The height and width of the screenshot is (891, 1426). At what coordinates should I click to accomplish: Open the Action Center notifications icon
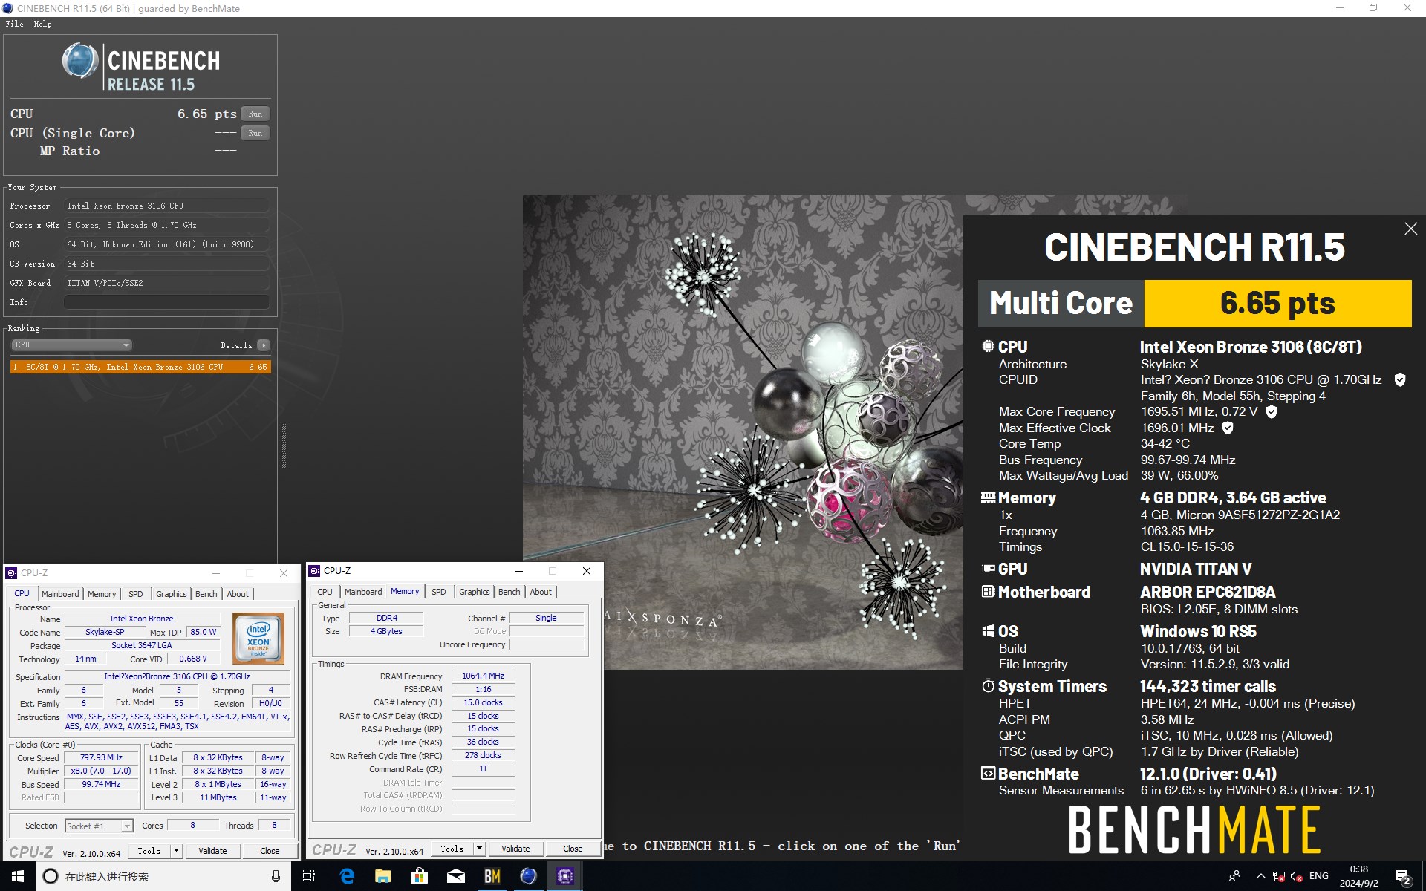[x=1403, y=876]
